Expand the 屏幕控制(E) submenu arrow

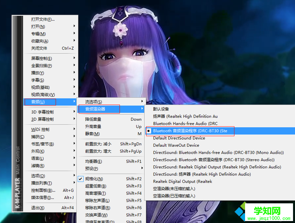click(x=74, y=58)
